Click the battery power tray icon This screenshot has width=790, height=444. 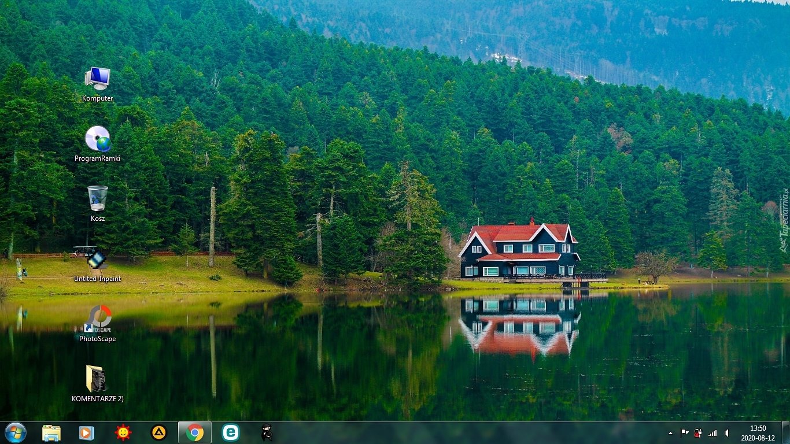tap(698, 433)
